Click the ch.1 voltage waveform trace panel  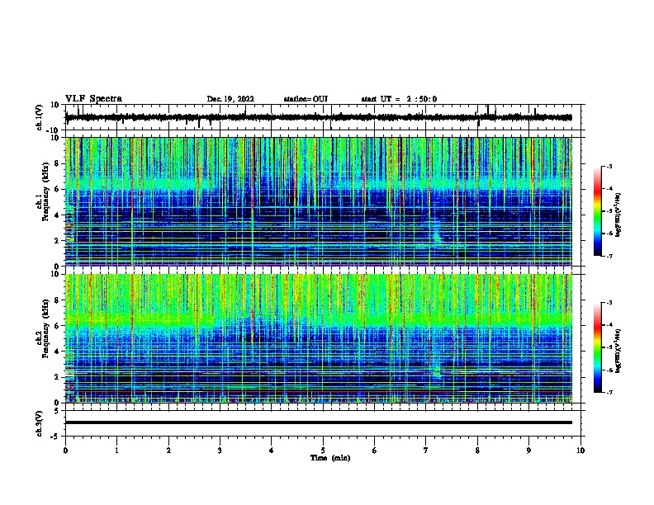coord(323,117)
